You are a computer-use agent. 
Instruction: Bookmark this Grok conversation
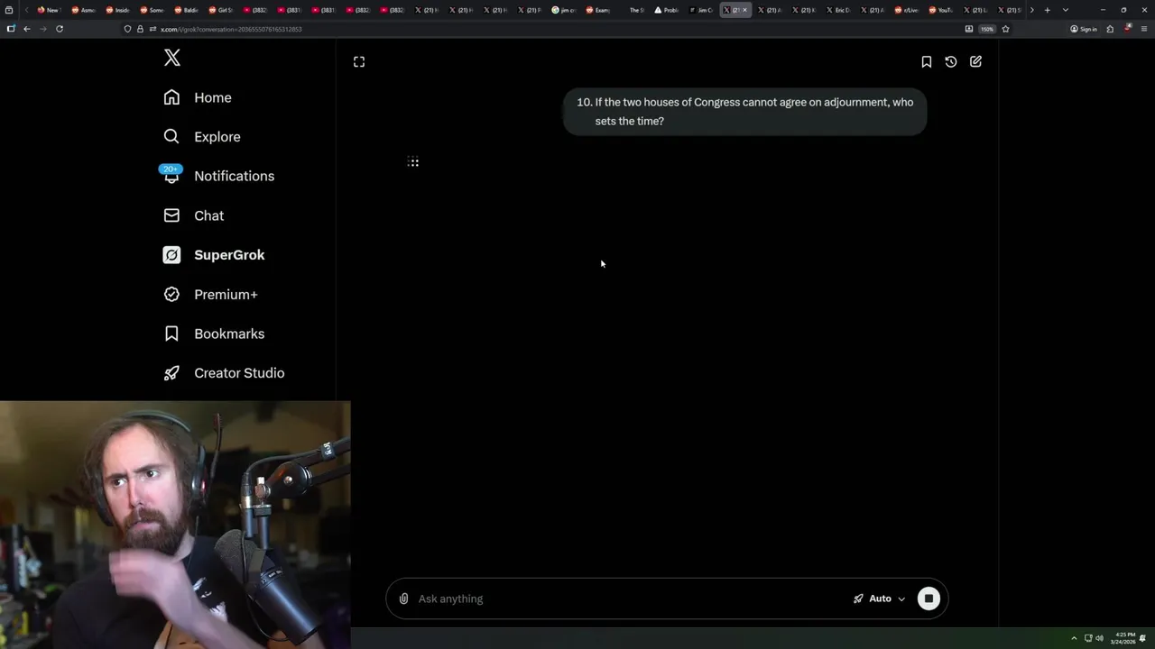pos(926,61)
